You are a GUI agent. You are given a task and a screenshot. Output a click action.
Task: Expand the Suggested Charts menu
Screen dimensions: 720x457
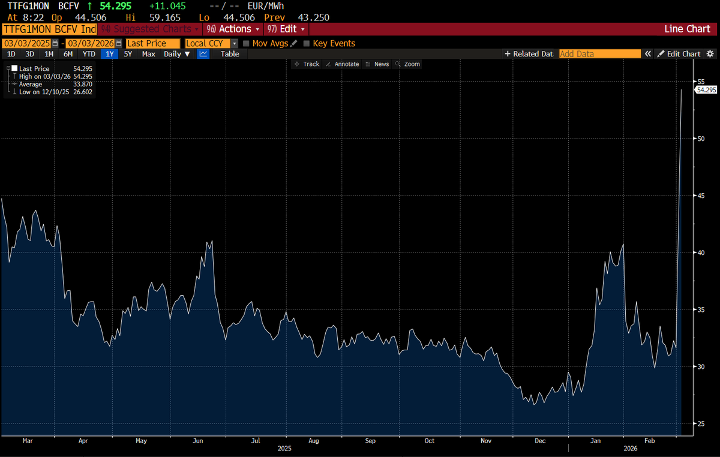pyautogui.click(x=150, y=29)
